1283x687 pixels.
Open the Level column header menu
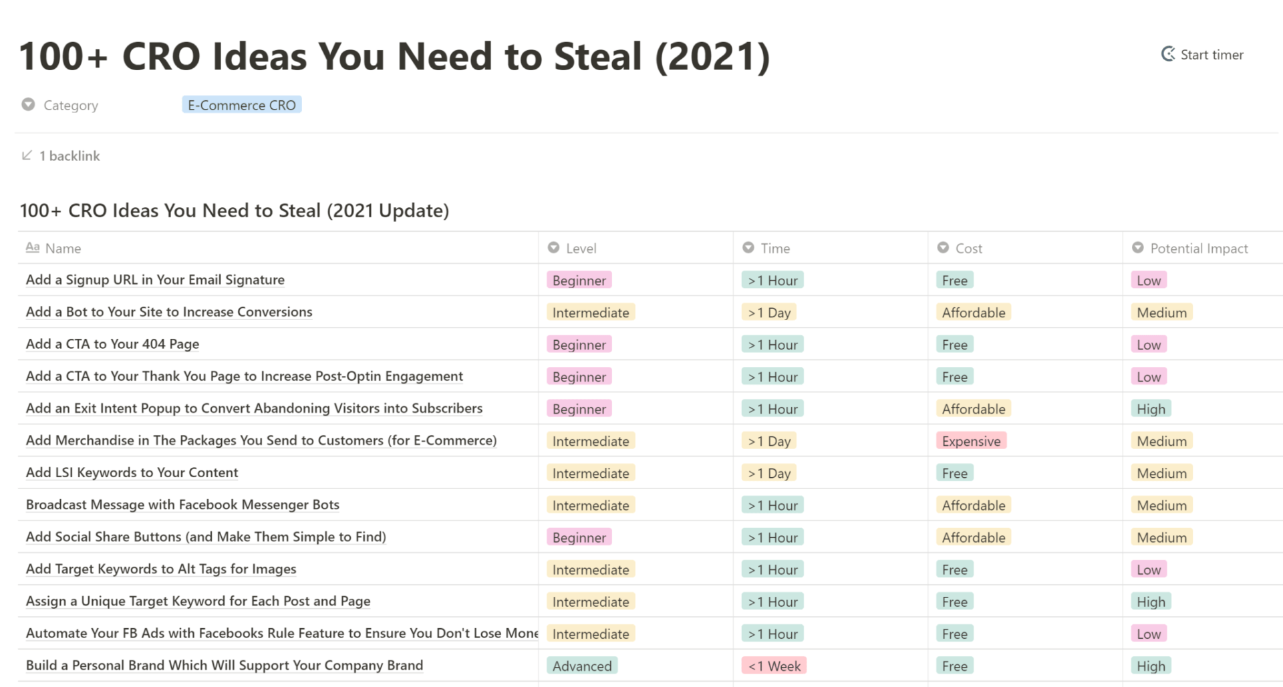pos(635,248)
